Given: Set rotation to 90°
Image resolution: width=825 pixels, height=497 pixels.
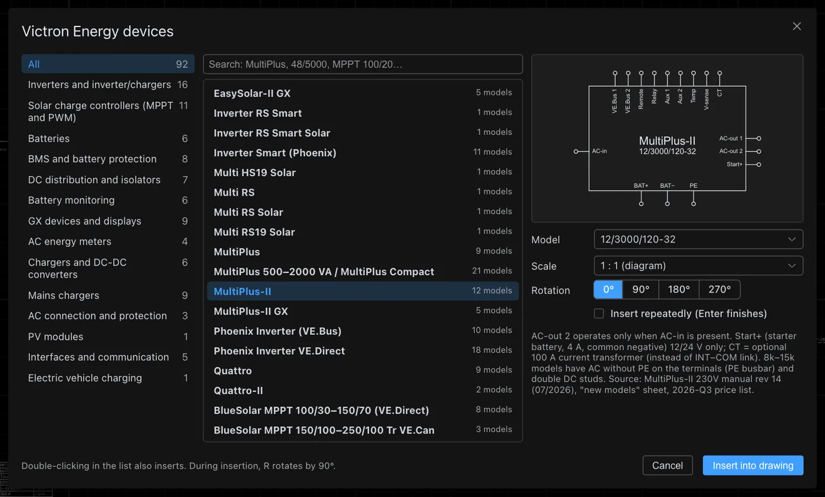Looking at the screenshot, I should click(641, 289).
